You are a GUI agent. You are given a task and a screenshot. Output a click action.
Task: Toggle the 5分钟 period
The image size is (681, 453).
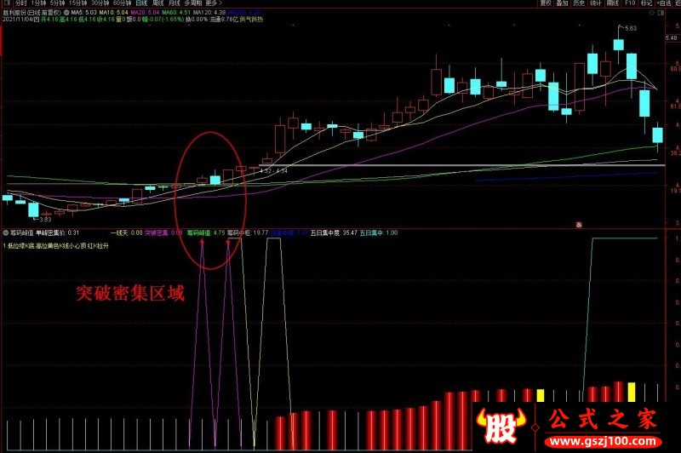click(x=61, y=3)
